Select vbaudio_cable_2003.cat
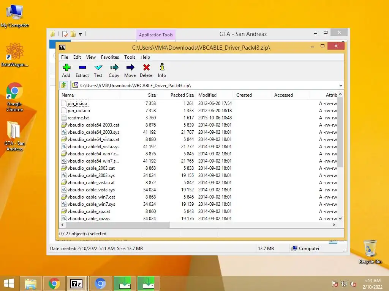The height and width of the screenshot is (291, 389). tap(91, 168)
